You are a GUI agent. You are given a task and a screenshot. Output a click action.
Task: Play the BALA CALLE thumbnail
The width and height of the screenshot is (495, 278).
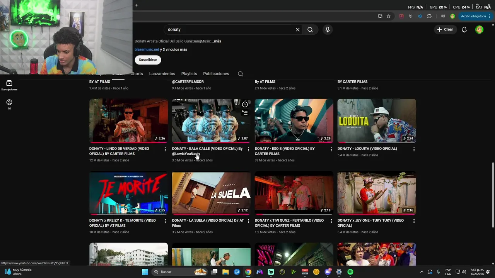pyautogui.click(x=211, y=121)
